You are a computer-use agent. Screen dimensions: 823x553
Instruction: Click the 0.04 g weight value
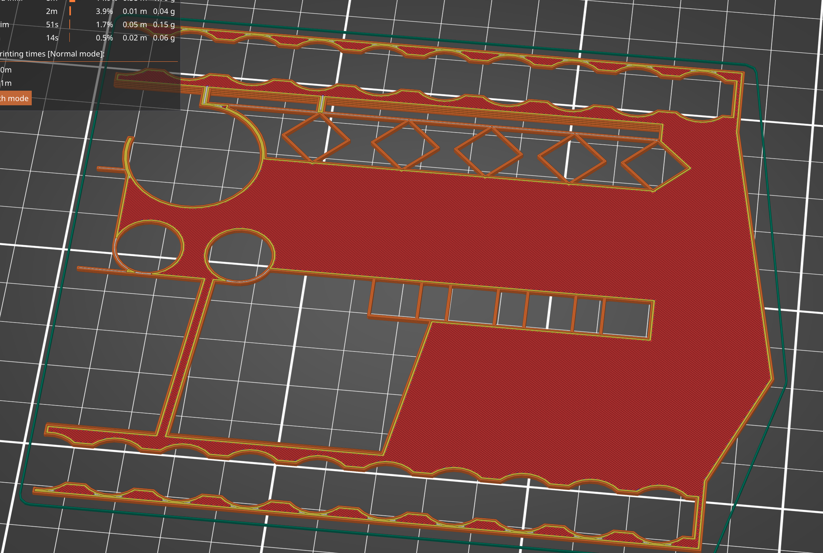pyautogui.click(x=164, y=11)
